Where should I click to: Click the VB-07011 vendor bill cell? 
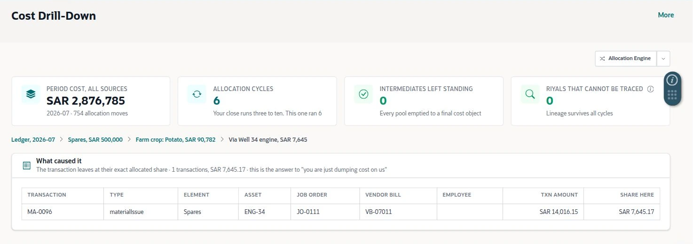[x=398, y=212]
